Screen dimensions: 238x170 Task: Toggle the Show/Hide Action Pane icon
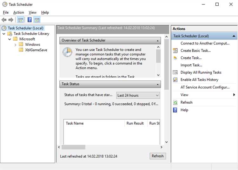[x=37, y=20]
